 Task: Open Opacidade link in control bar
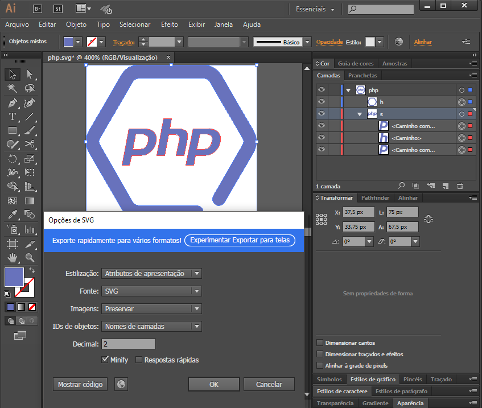329,42
